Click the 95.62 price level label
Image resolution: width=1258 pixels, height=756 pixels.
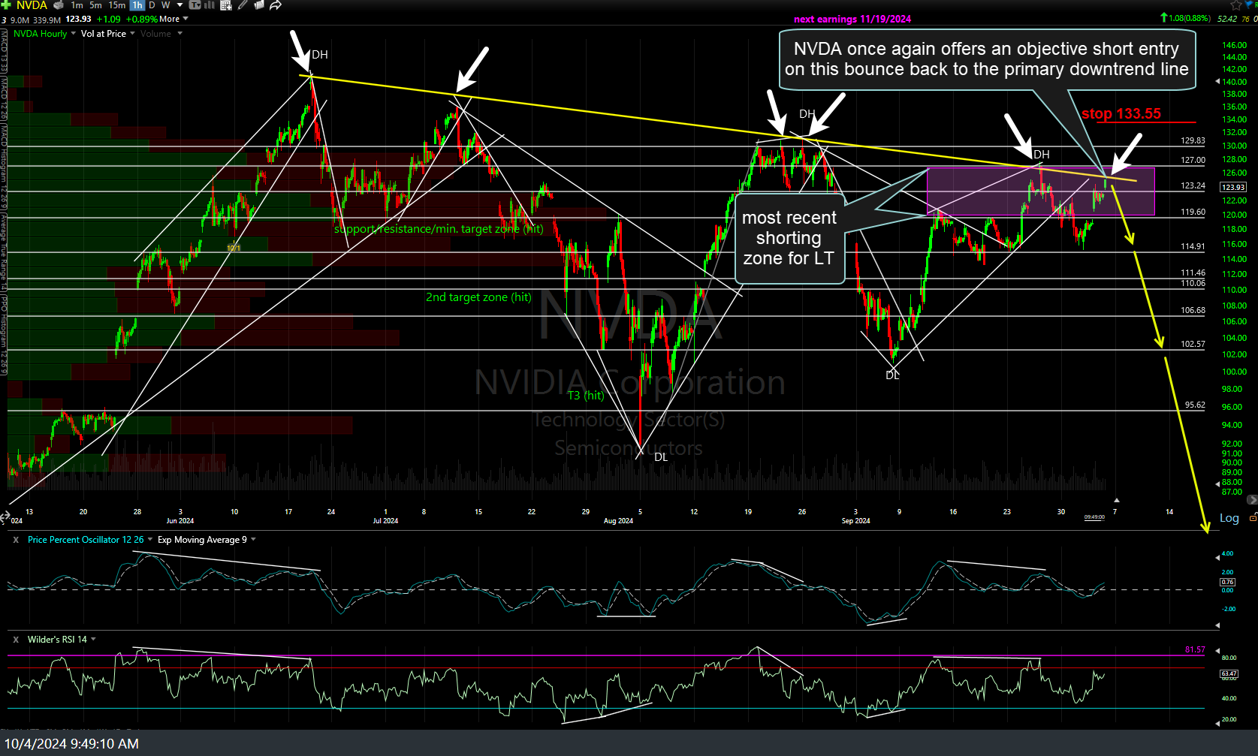(1195, 405)
